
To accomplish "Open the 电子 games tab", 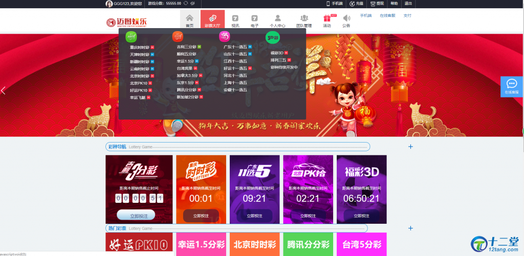I will click(x=254, y=21).
